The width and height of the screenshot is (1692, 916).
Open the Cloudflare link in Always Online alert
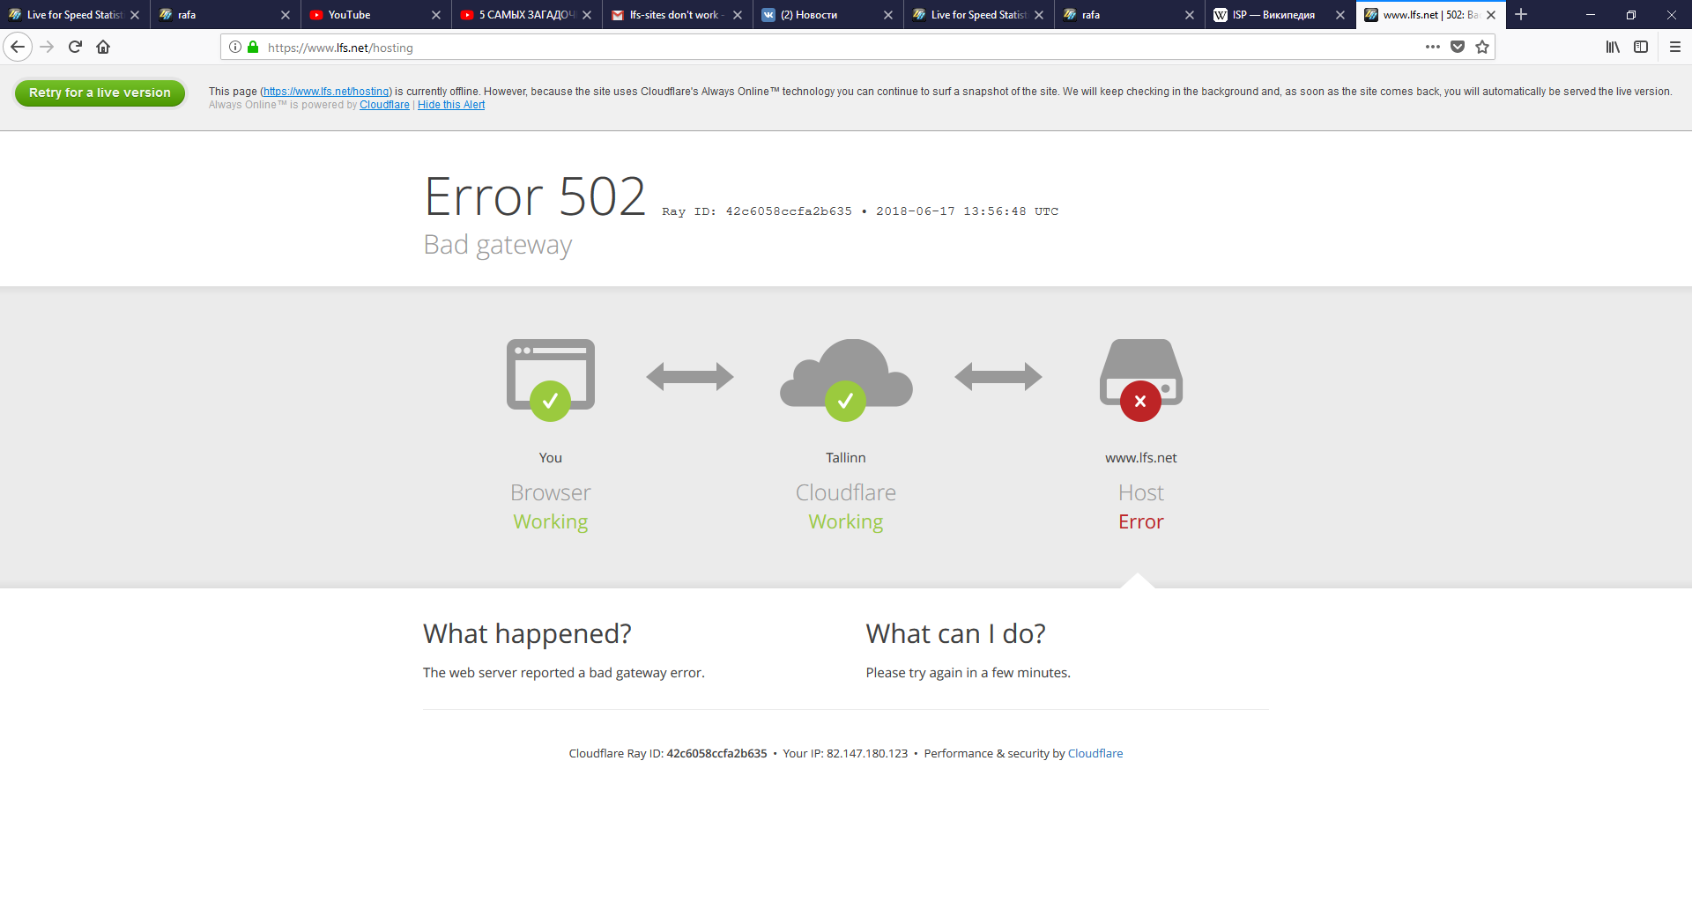click(384, 105)
